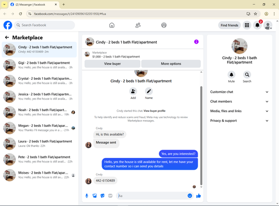Click Cindy's avatar beside the phone number
279x206 pixels.
coord(88,181)
